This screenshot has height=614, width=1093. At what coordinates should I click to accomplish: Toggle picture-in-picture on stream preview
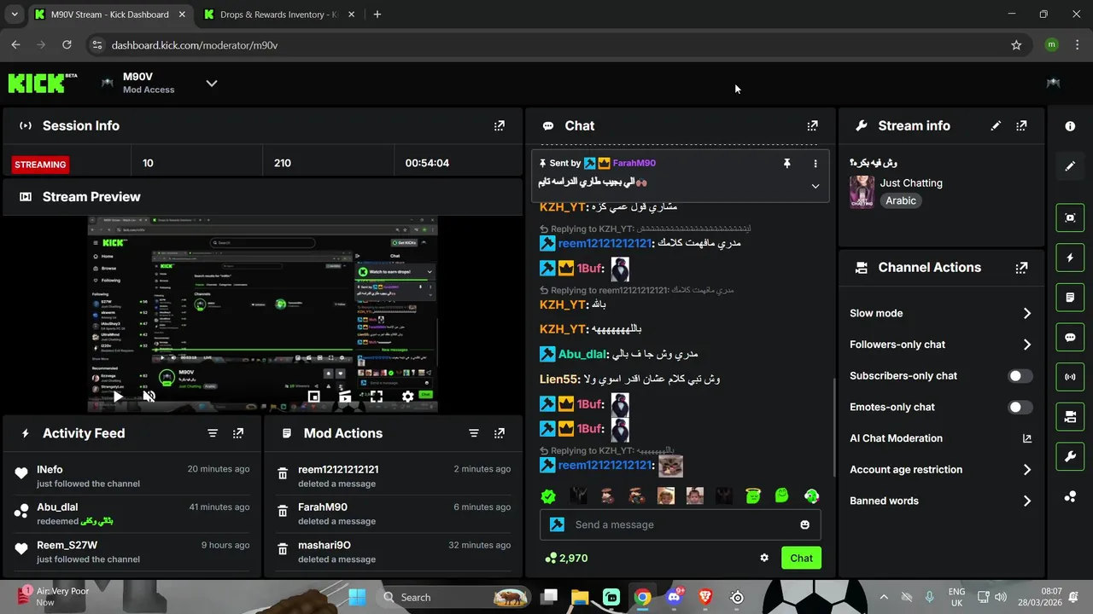pos(314,397)
